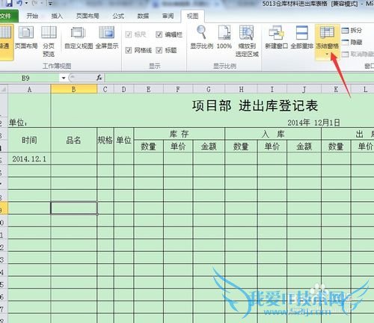374x323 pixels.
Task: Switch to the Page Layout ribbon tab
Action: pyautogui.click(x=88, y=16)
